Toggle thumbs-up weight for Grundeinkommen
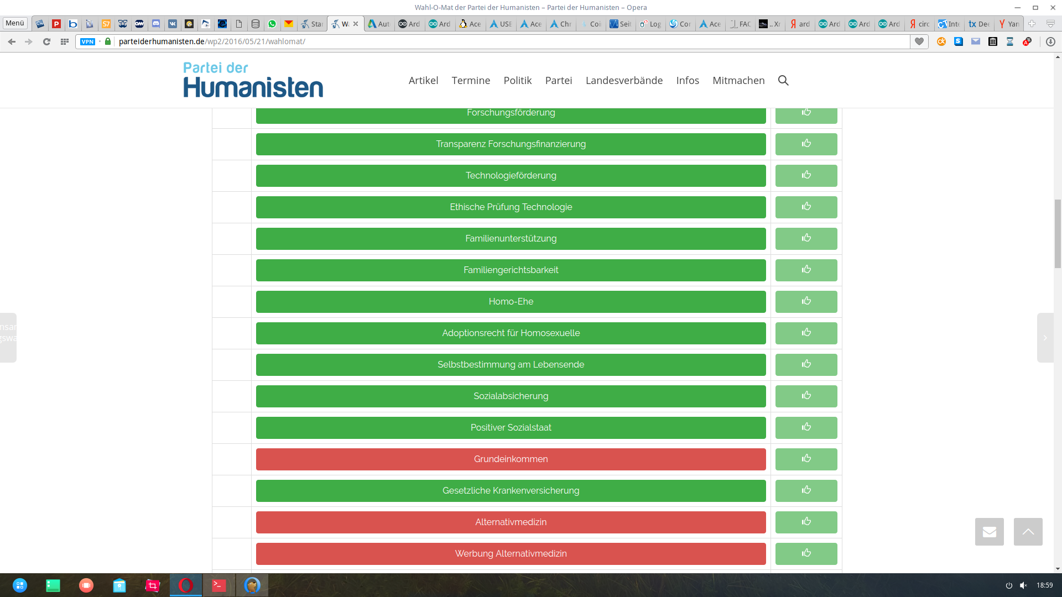This screenshot has width=1062, height=597. coord(806,459)
